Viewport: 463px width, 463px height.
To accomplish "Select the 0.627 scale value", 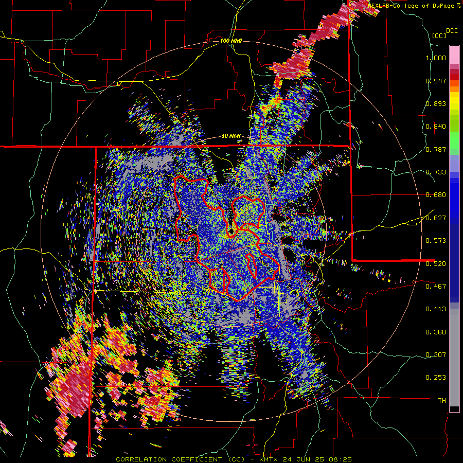I will click(x=436, y=218).
